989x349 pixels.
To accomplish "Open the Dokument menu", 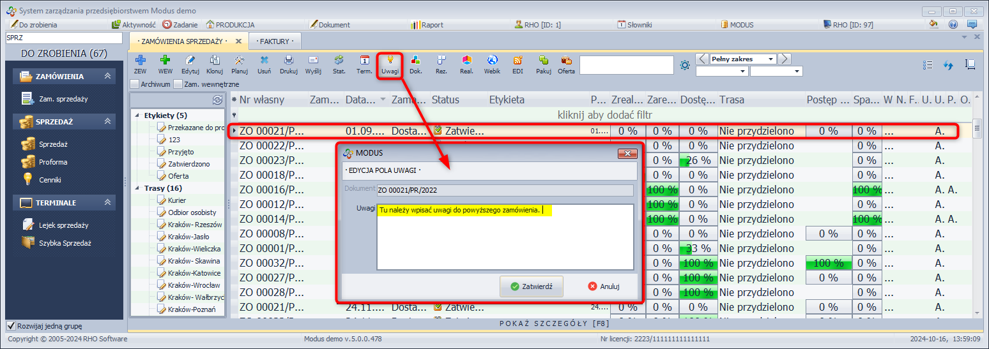I will (x=330, y=24).
